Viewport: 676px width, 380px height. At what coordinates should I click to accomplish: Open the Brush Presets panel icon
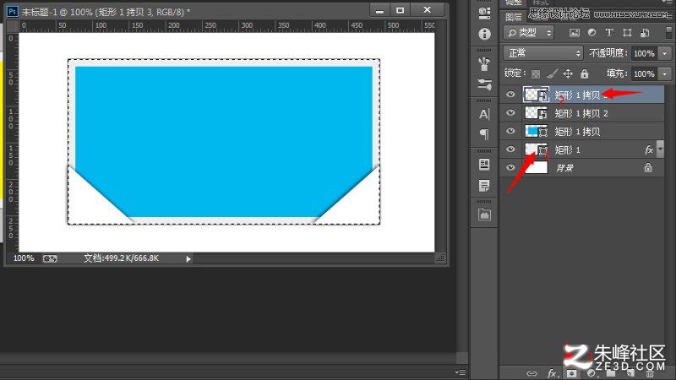tap(484, 64)
